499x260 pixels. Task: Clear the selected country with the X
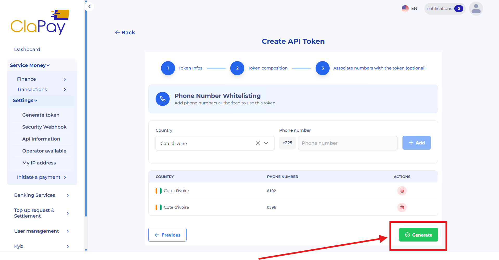point(258,143)
